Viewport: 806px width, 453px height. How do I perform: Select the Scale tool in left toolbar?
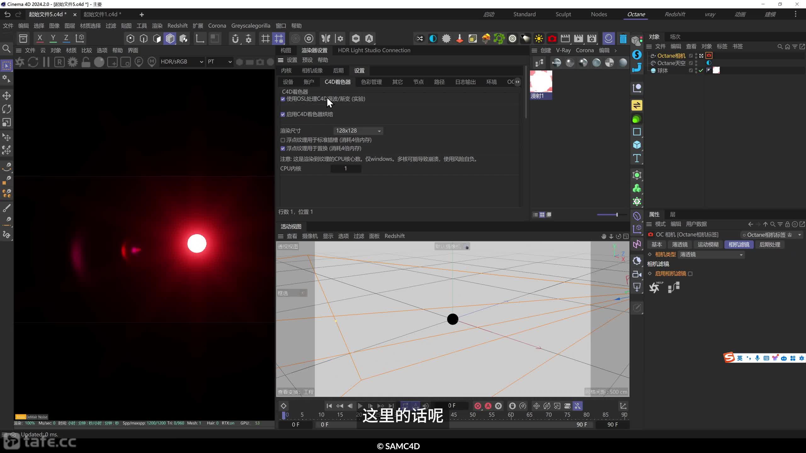[7, 122]
